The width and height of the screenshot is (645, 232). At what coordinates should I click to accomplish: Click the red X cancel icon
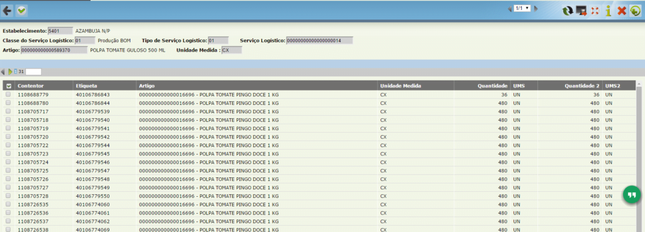[622, 11]
